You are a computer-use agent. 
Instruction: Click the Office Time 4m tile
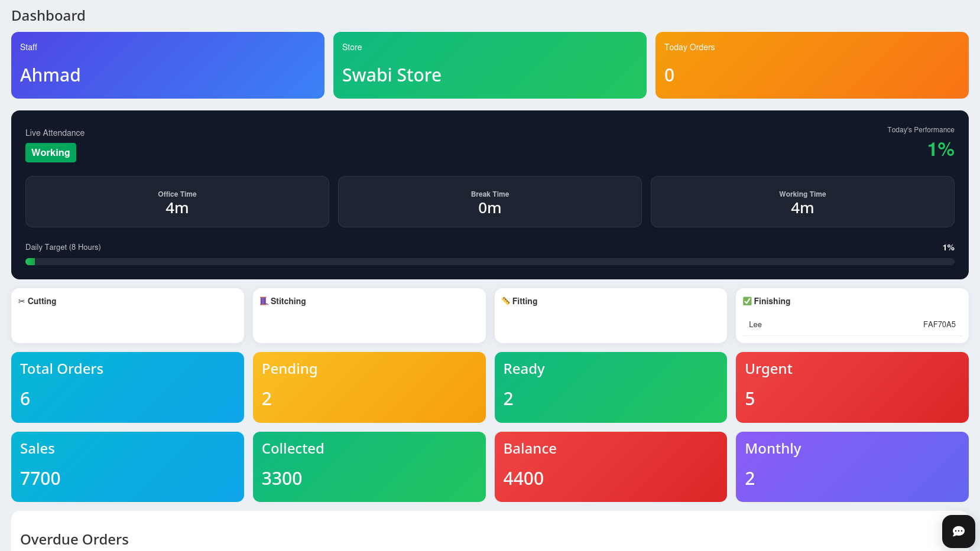(x=177, y=202)
